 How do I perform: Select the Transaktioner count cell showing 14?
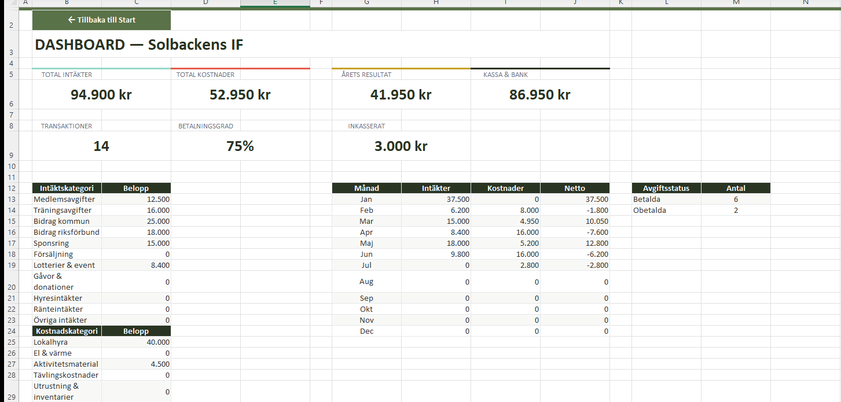coord(101,146)
